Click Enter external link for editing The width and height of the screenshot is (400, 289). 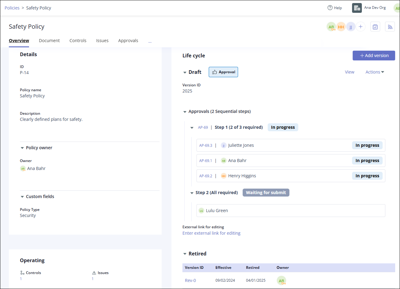tap(211, 233)
